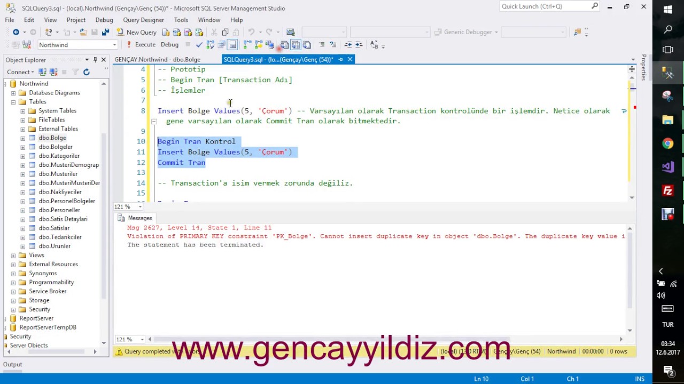Click the Parse checkmark icon
Screen dimensions: 684x384
199,45
